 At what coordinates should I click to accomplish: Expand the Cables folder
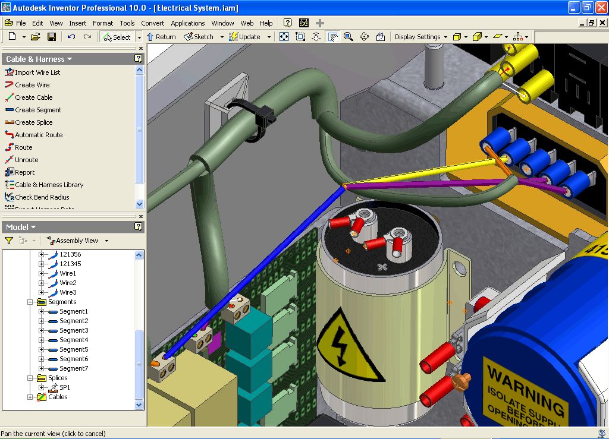click(30, 397)
